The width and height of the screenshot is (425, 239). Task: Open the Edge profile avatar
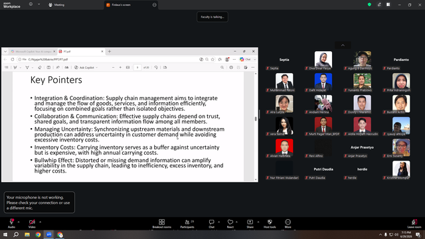coord(227,59)
